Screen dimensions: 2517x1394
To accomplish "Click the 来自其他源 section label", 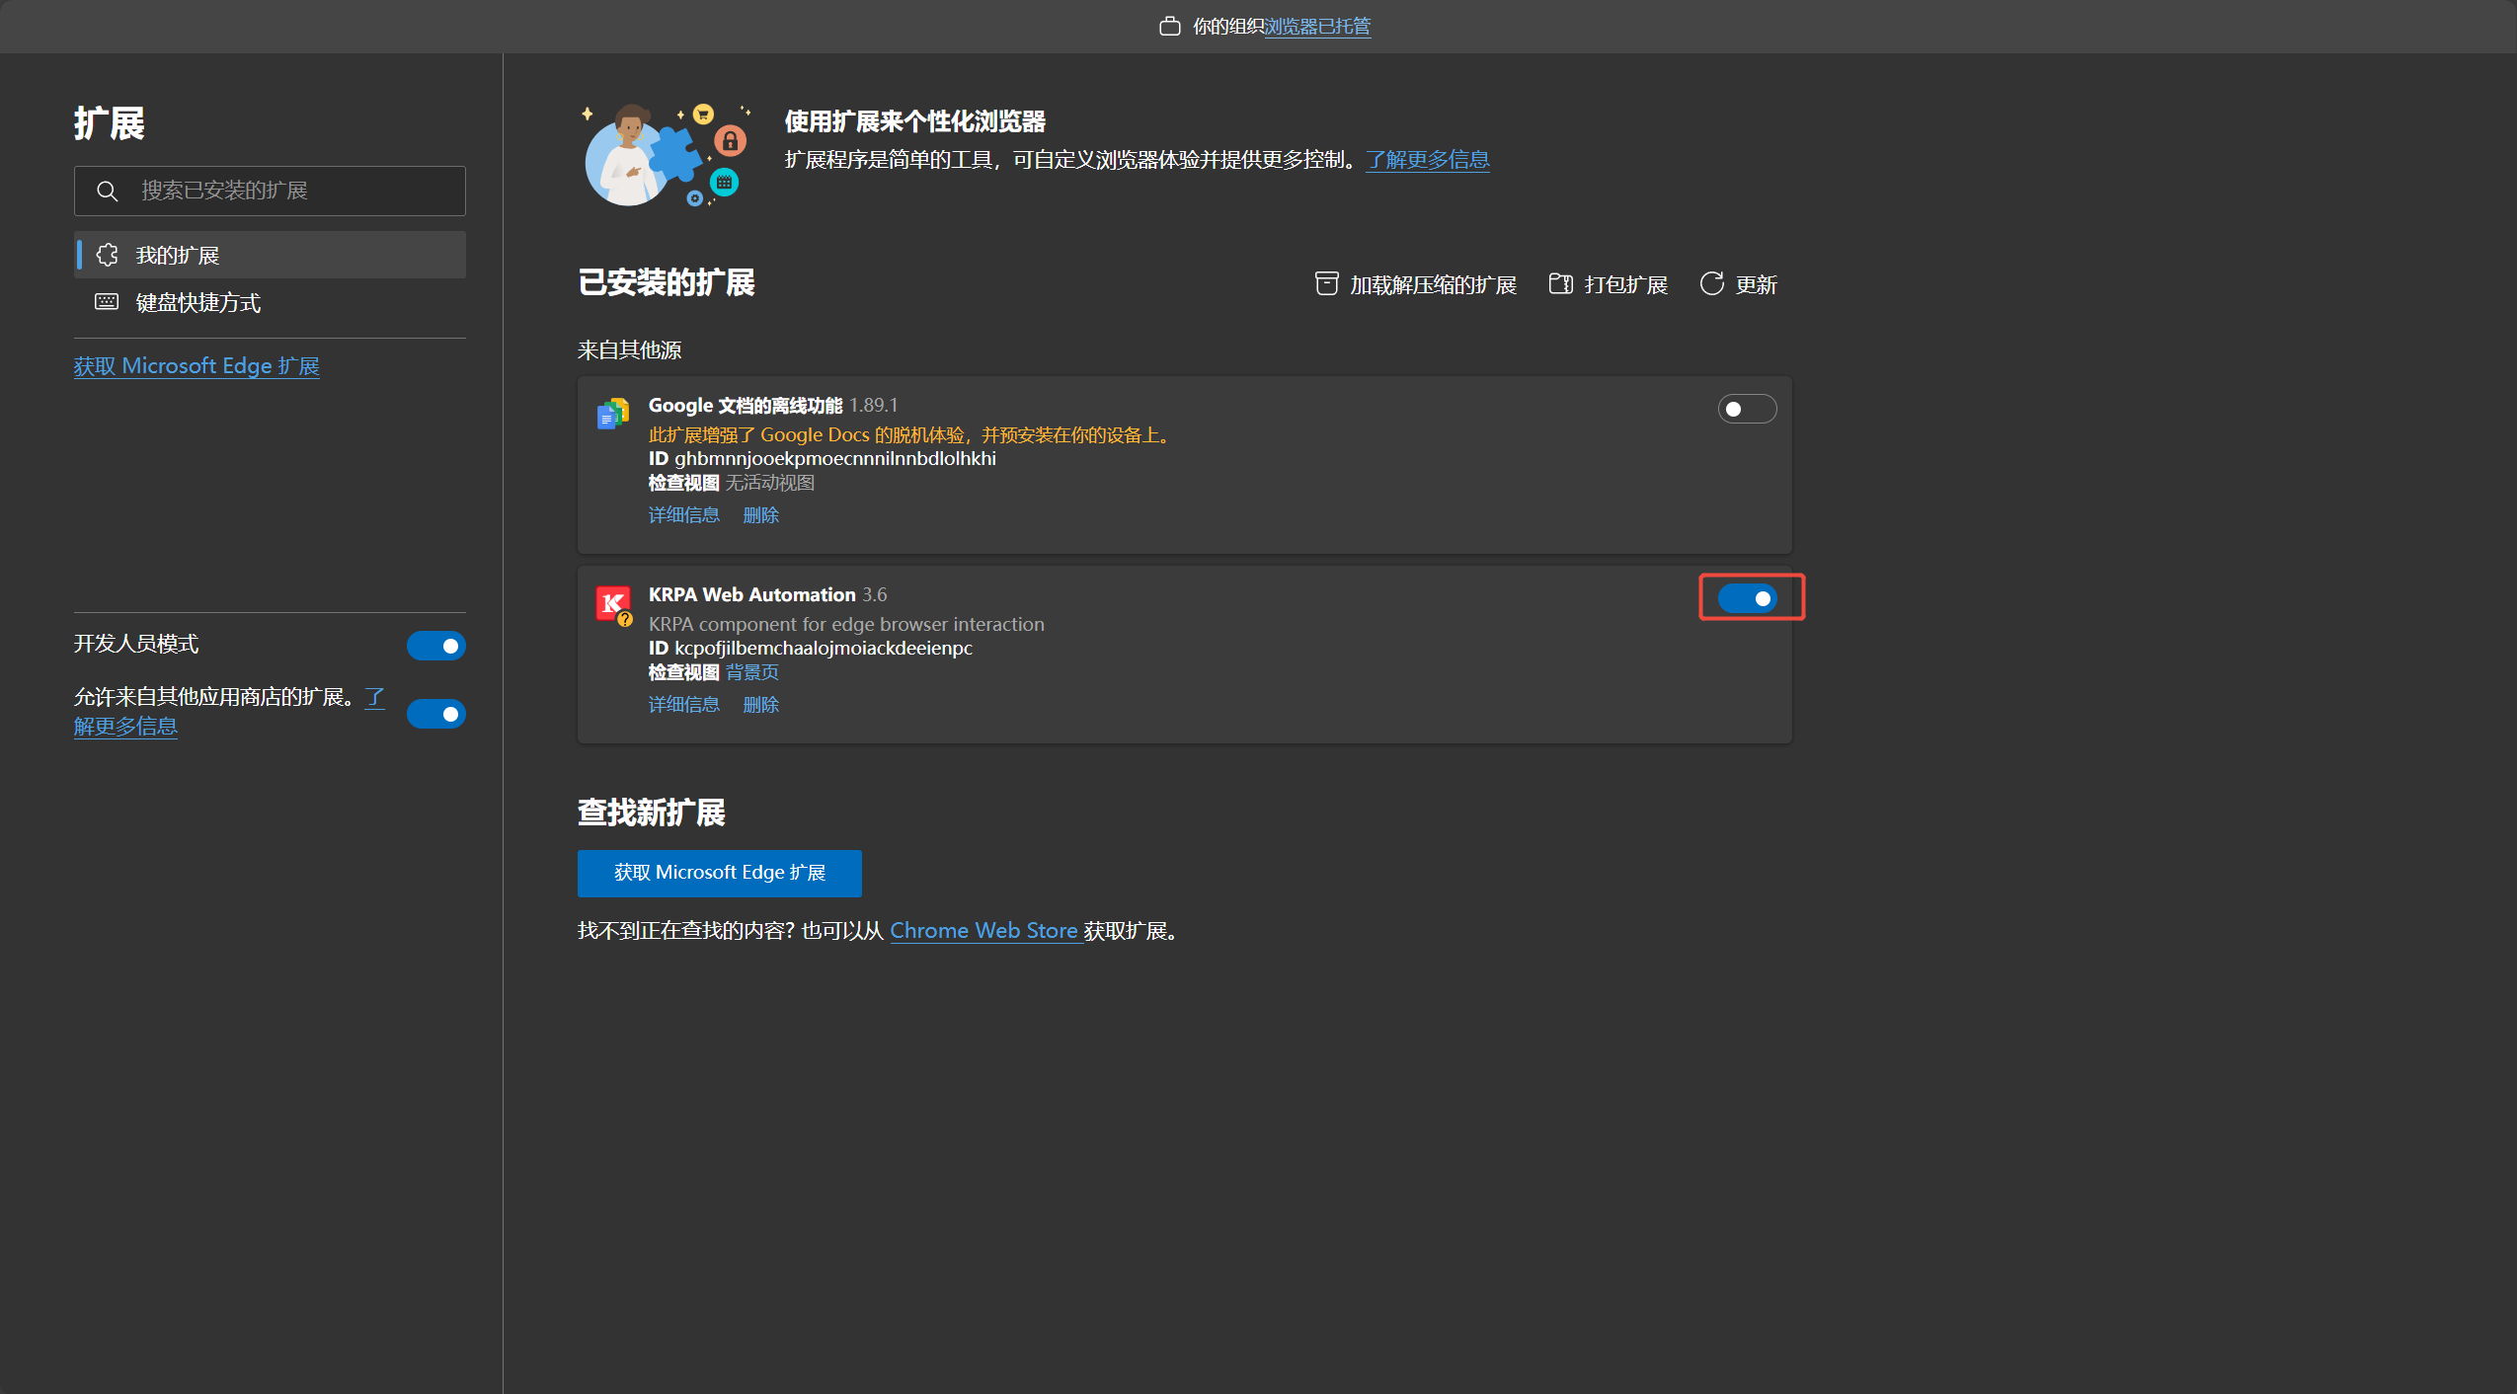I will click(630, 350).
